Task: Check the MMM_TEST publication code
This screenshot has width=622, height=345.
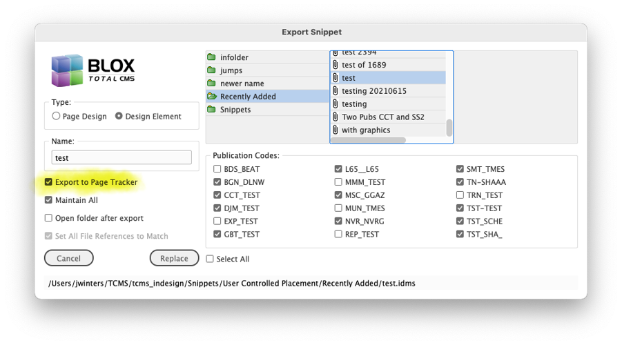Action: (338, 182)
